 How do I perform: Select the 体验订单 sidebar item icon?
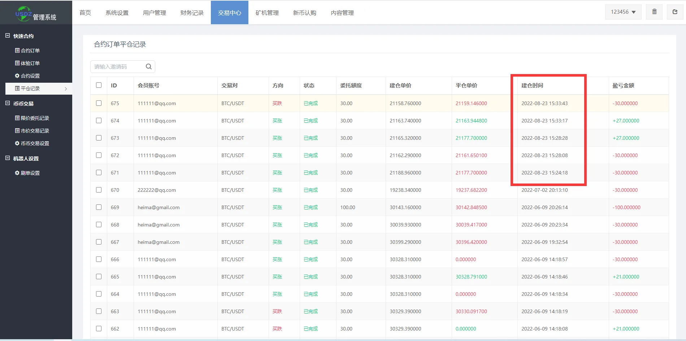pos(17,63)
